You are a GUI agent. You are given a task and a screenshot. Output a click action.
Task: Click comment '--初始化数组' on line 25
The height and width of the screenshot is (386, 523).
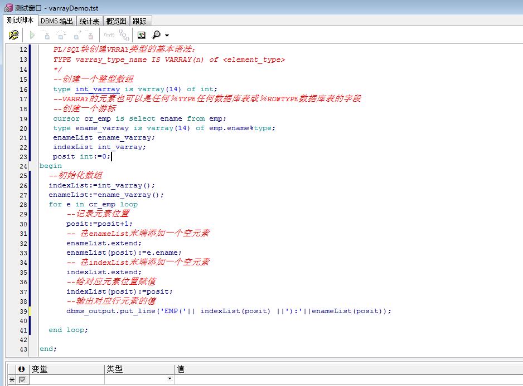tap(75, 175)
